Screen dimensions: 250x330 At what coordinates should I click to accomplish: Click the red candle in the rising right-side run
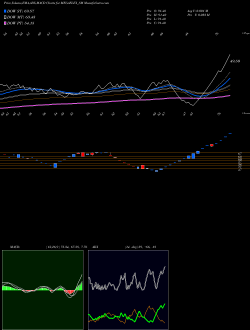(x=211, y=145)
